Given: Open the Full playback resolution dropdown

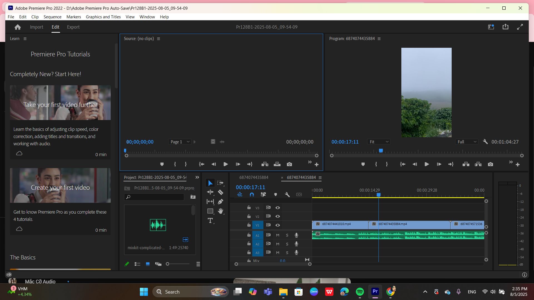Looking at the screenshot, I should click(x=467, y=142).
